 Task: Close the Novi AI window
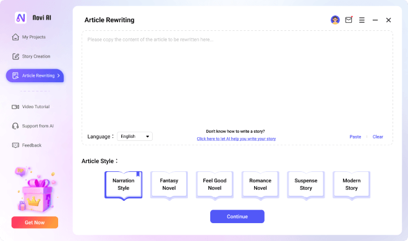388,20
